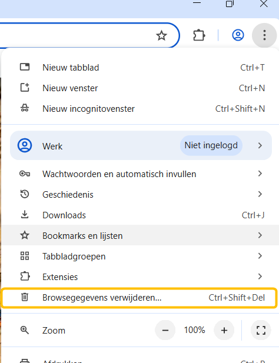Enter fullscreen mode via the fullscreen icon
Viewport: 279px width, 363px height.
261,330
